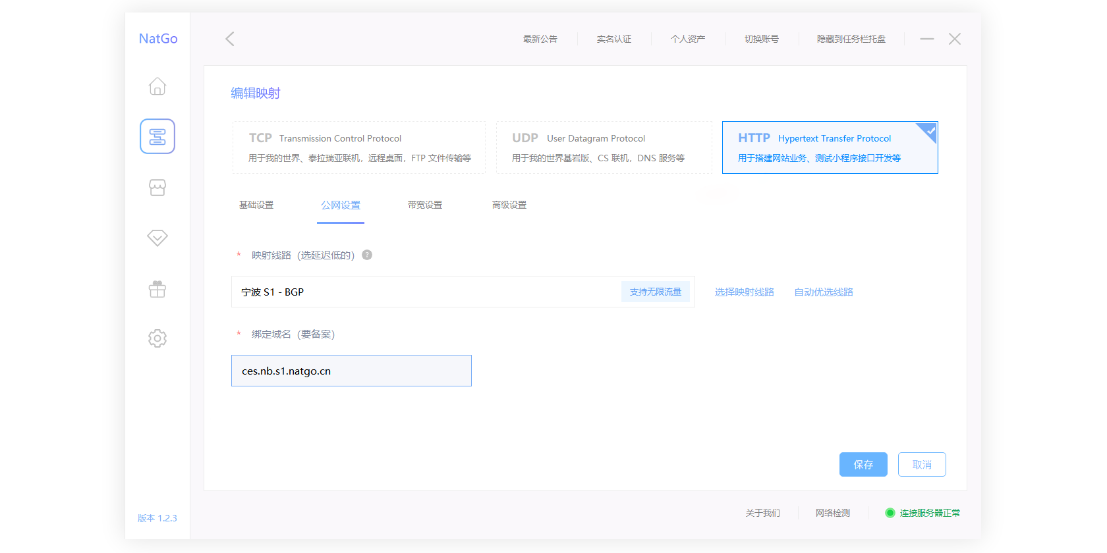Open the 高级设置 tab

509,205
